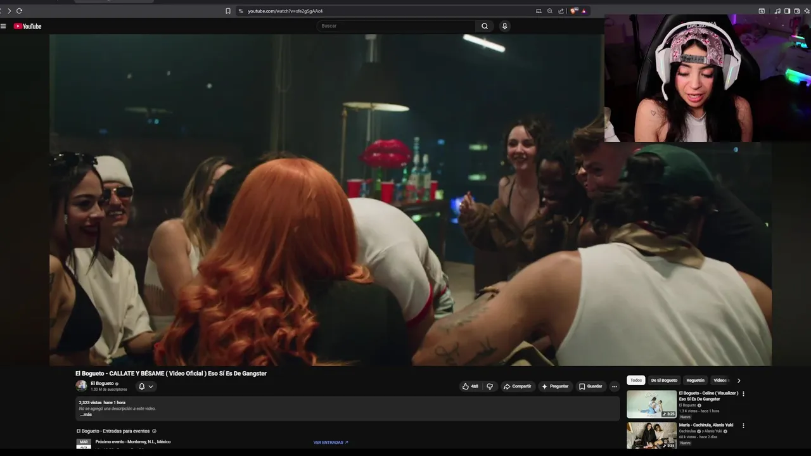This screenshot has width=811, height=456.
Task: Toggle the channel notification bell
Action: coord(141,386)
